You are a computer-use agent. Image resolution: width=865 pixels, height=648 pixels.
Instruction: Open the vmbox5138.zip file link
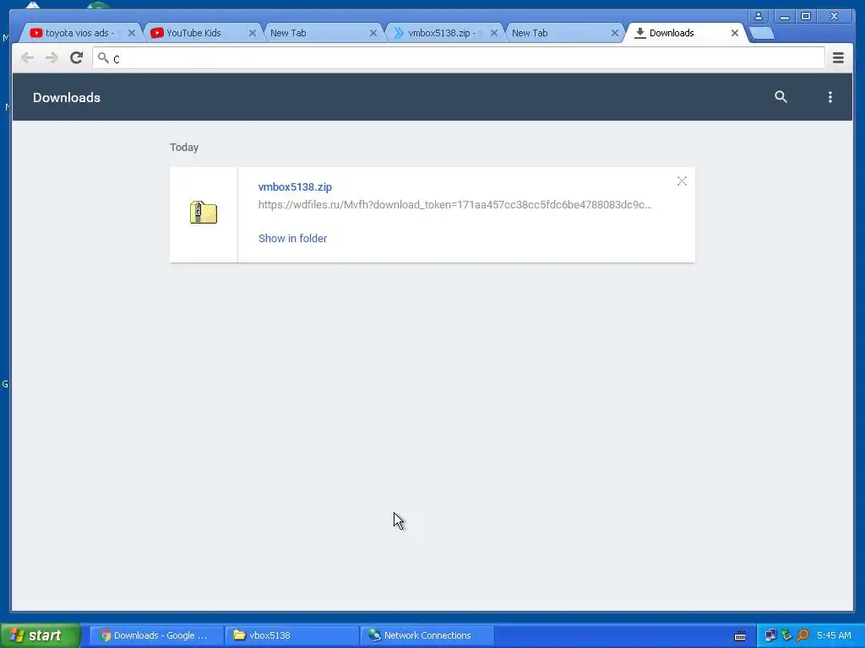tap(295, 186)
